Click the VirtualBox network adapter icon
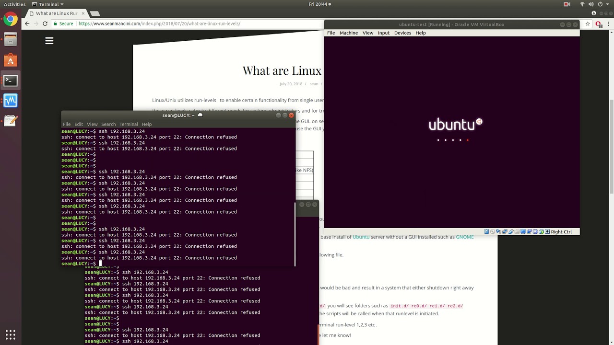This screenshot has width=614, height=345. click(x=505, y=231)
